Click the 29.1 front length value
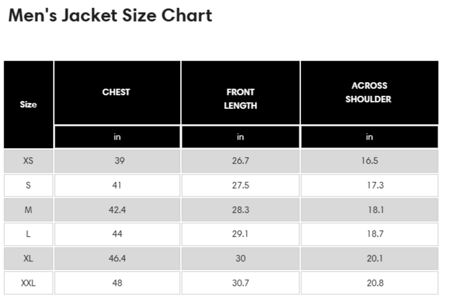 (x=241, y=234)
